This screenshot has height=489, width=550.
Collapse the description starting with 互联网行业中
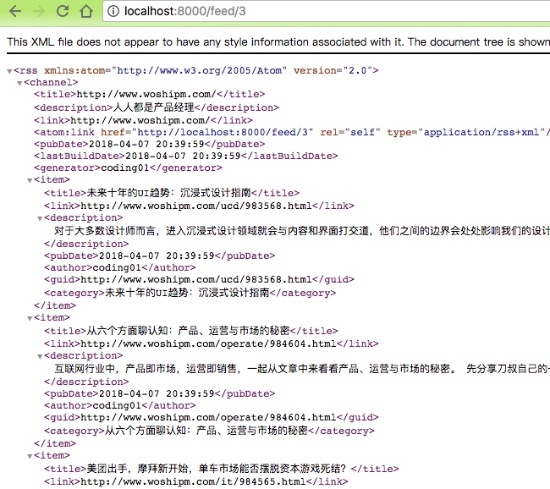pyautogui.click(x=40, y=356)
